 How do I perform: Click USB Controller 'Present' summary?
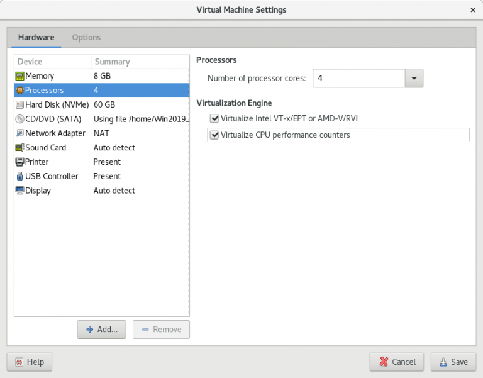(107, 176)
